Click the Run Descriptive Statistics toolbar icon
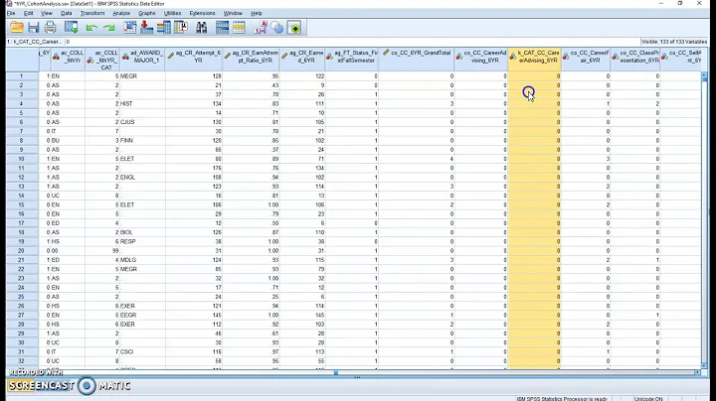Screen dimensions: 716x401 point(181,28)
